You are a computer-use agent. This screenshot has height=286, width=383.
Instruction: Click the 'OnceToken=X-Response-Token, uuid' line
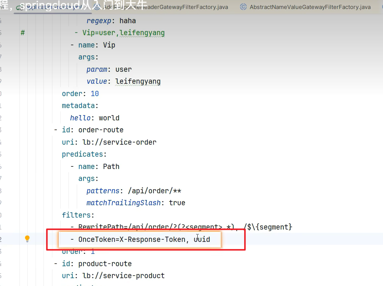click(x=140, y=239)
